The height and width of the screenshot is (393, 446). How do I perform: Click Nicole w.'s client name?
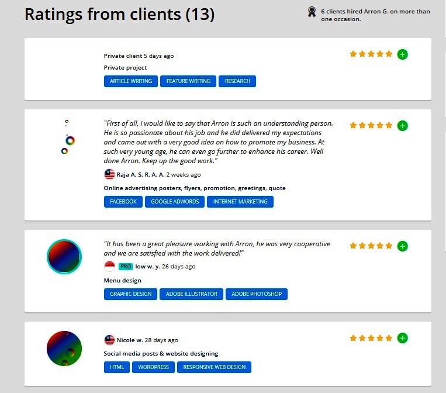click(130, 340)
